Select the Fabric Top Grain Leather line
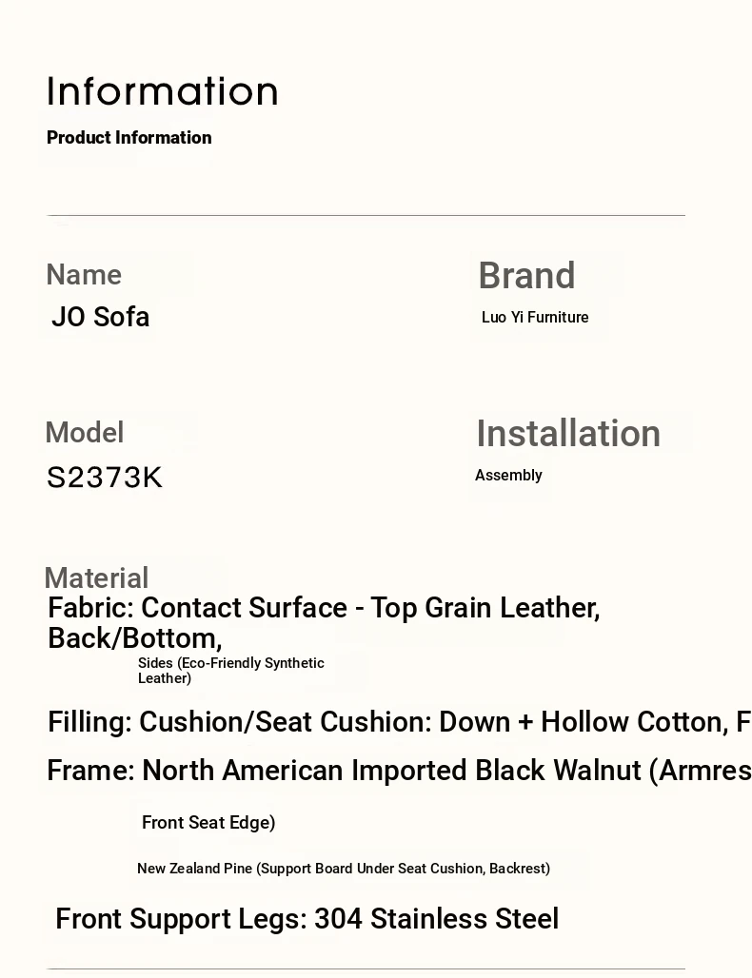 [x=324, y=622]
